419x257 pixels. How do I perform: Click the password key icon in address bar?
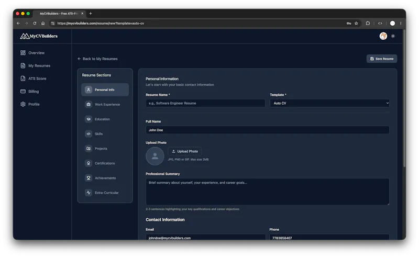(349, 23)
